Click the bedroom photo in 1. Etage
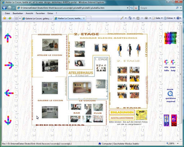184x147 pixels. (82, 88)
